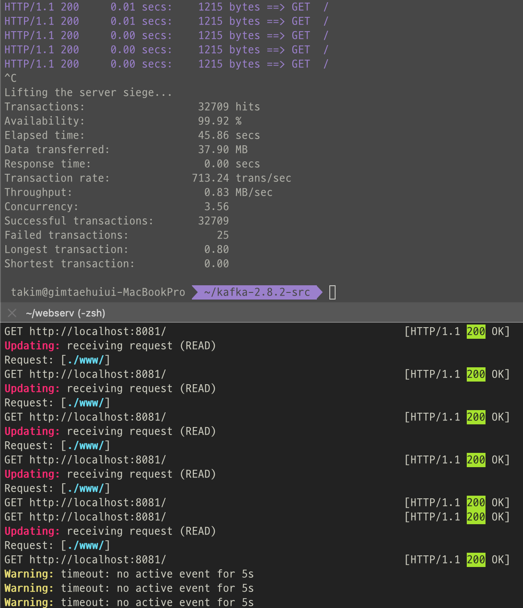Click the '0.80' longest transaction value
The width and height of the screenshot is (523, 608).
coord(216,250)
